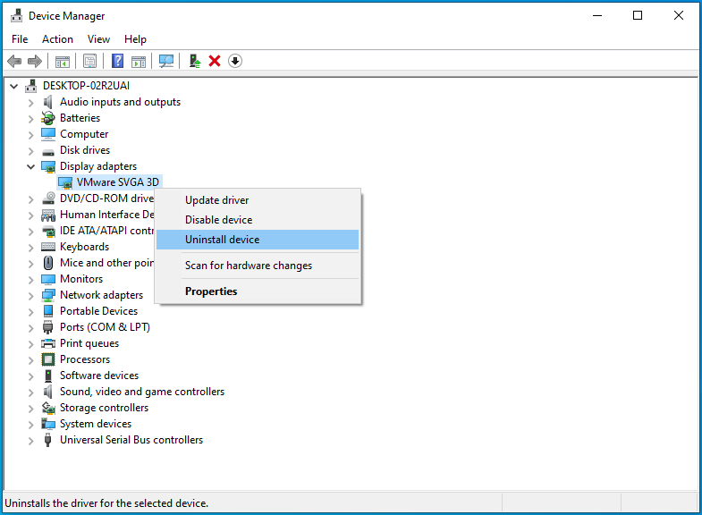Viewport: 702px width, 515px height.
Task: Click the Network adapters category icon
Action: tap(48, 295)
